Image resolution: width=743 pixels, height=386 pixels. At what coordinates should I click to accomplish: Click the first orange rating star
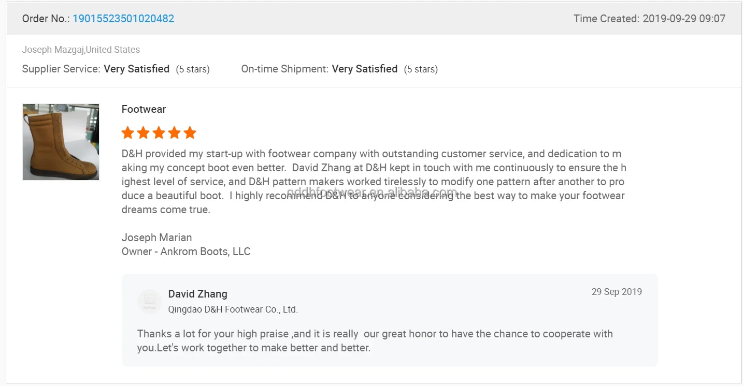(x=127, y=133)
